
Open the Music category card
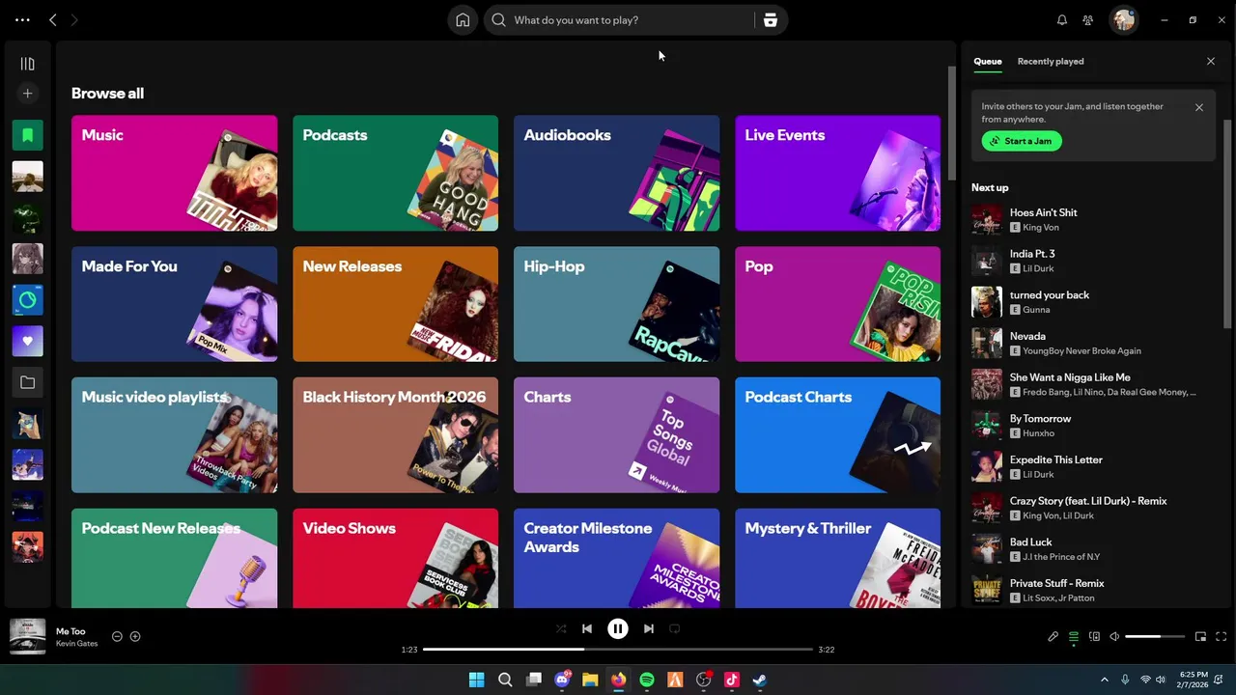pyautogui.click(x=174, y=173)
